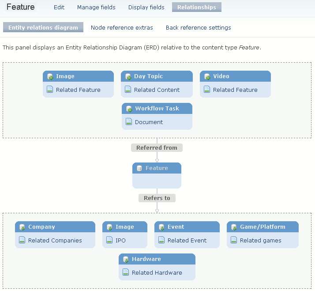The width and height of the screenshot is (315, 291).
Task: Click the Image entity title above Related Feature
Action: click(x=65, y=76)
